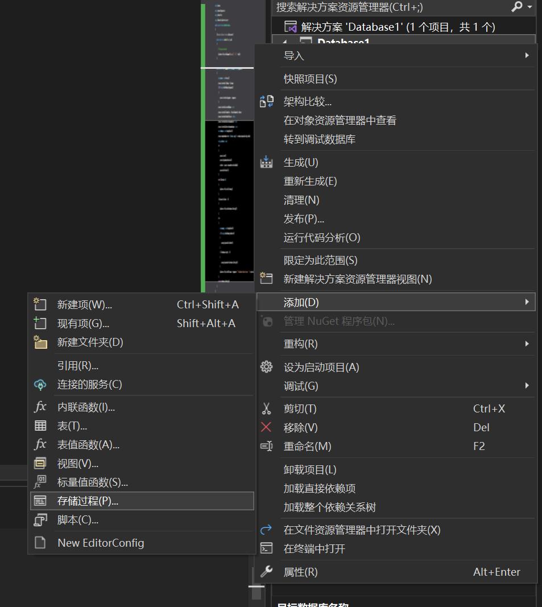The image size is (542, 607).
Task: Click the scissors icon beside 剪切(T)
Action: pos(266,408)
